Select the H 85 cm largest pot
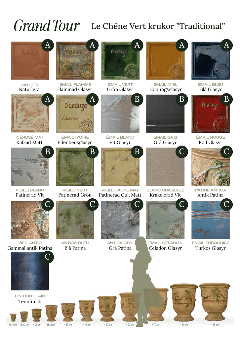The image size is (240, 338). point(215,302)
